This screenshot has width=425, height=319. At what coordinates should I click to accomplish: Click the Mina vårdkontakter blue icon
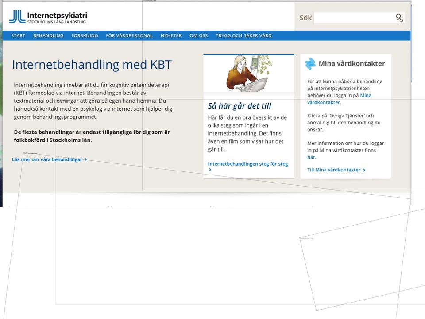tap(310, 64)
